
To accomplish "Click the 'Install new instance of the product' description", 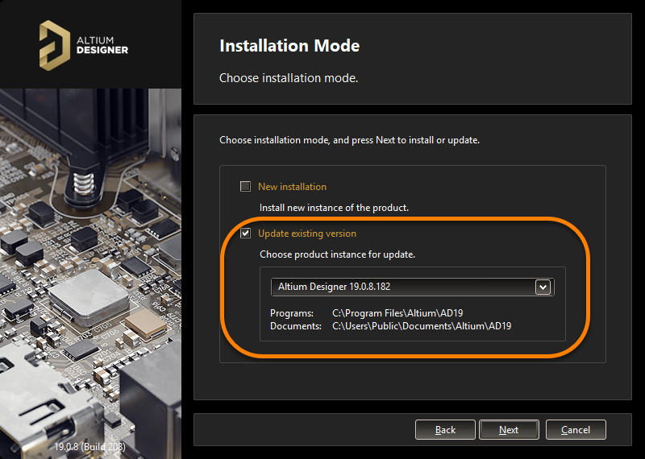I will click(x=334, y=208).
